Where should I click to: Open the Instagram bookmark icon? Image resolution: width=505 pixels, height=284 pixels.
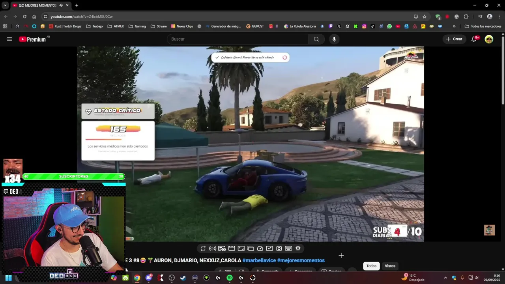pyautogui.click(x=364, y=26)
